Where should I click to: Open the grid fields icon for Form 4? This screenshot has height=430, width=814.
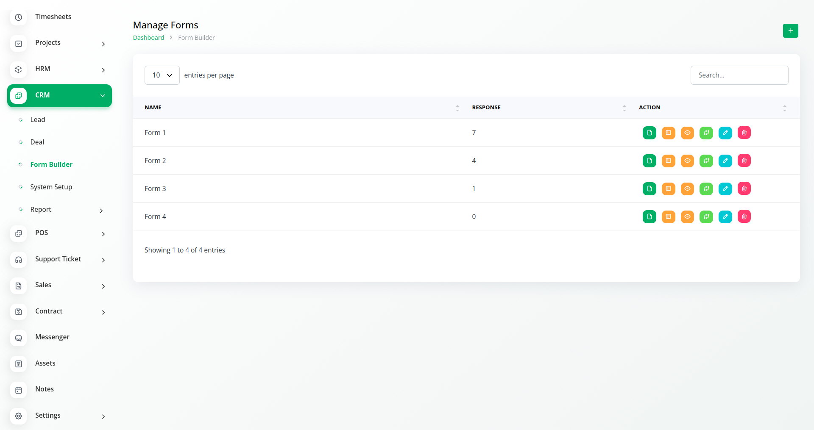668,216
